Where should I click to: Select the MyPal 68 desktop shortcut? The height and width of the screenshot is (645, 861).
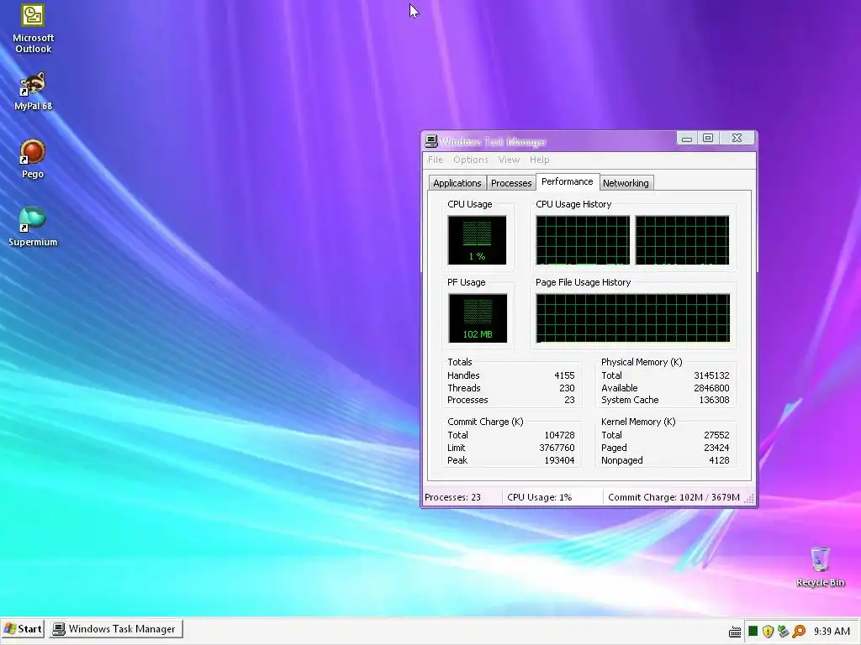pos(33,92)
